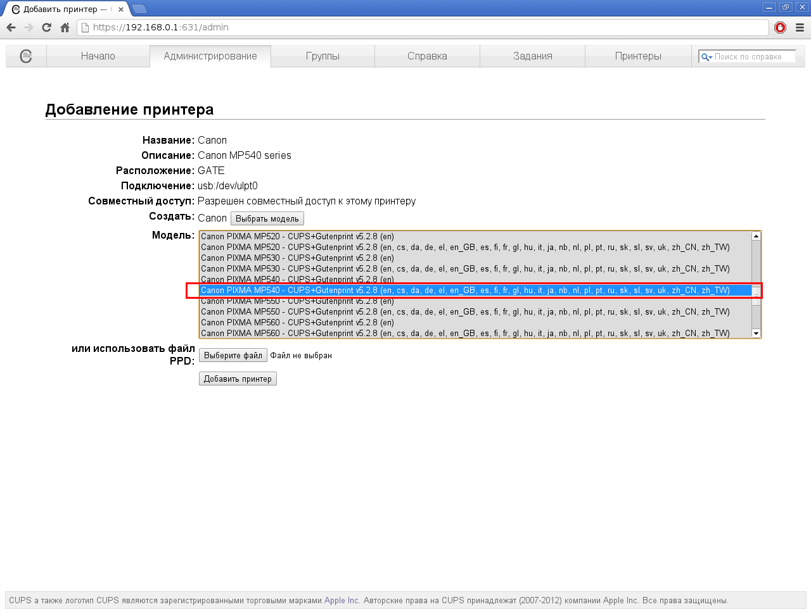This screenshot has width=811, height=614.
Task: Click the red stop-sign extension icon
Action: [781, 27]
